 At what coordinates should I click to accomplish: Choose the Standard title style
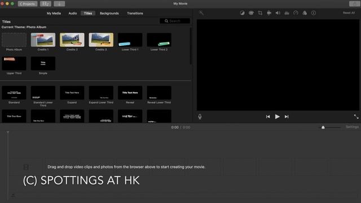[14, 92]
